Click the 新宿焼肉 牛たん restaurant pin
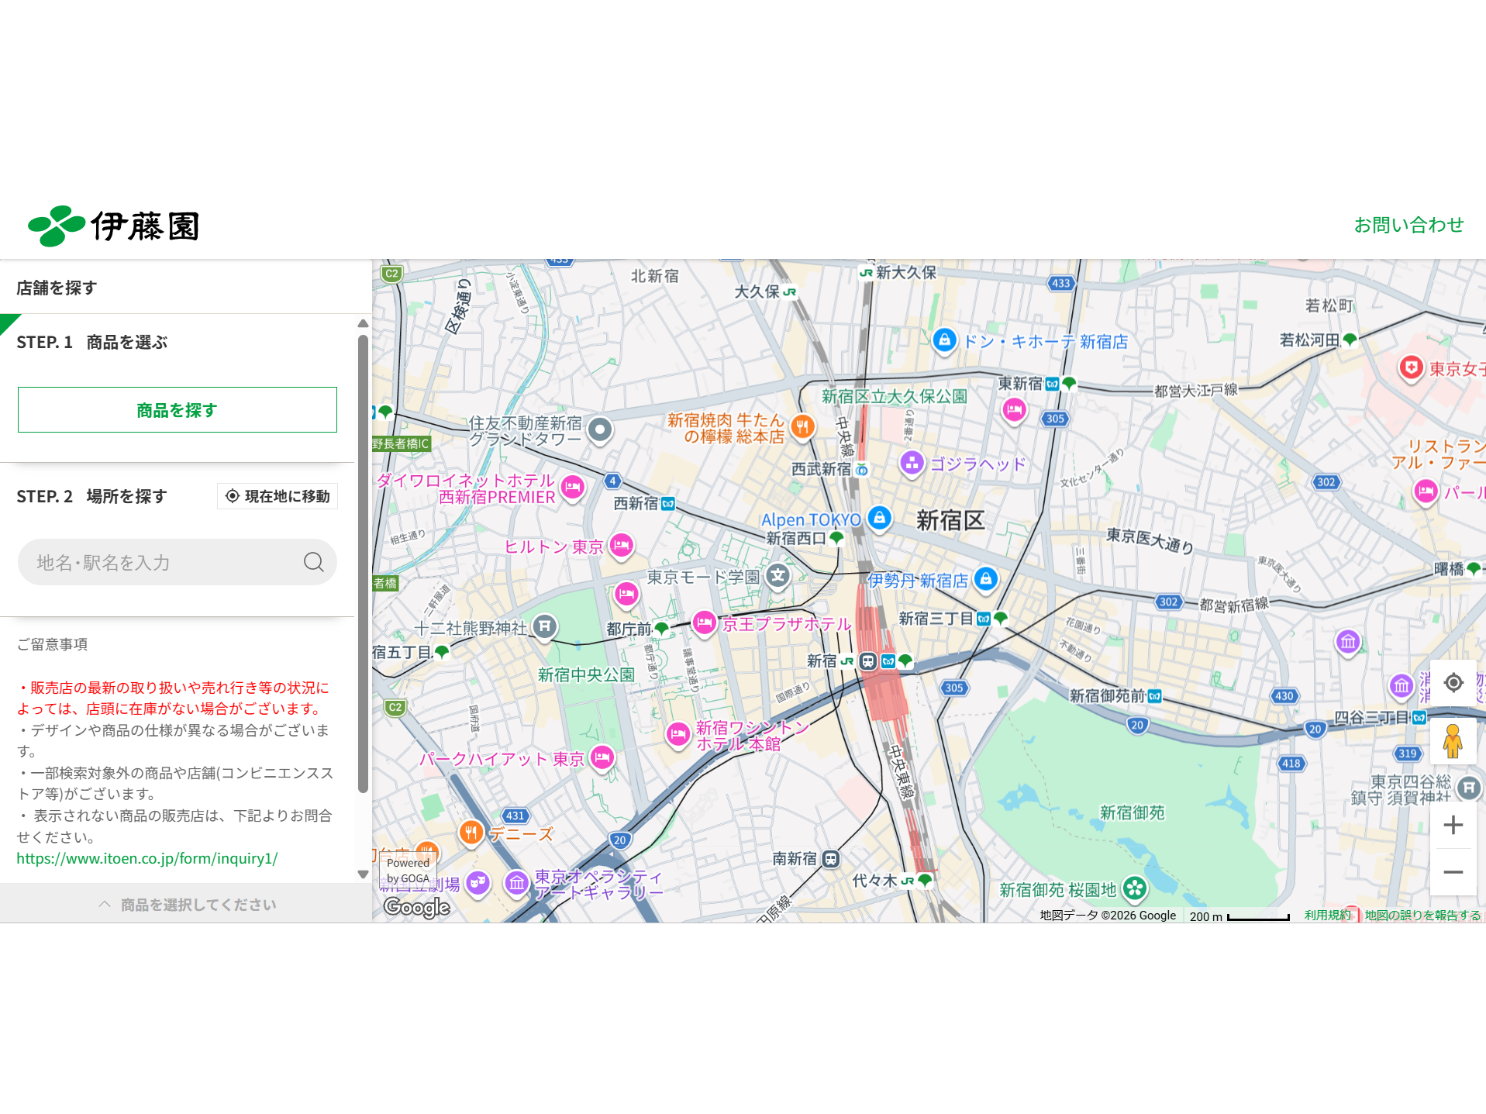The height and width of the screenshot is (1114, 1486). click(x=803, y=426)
